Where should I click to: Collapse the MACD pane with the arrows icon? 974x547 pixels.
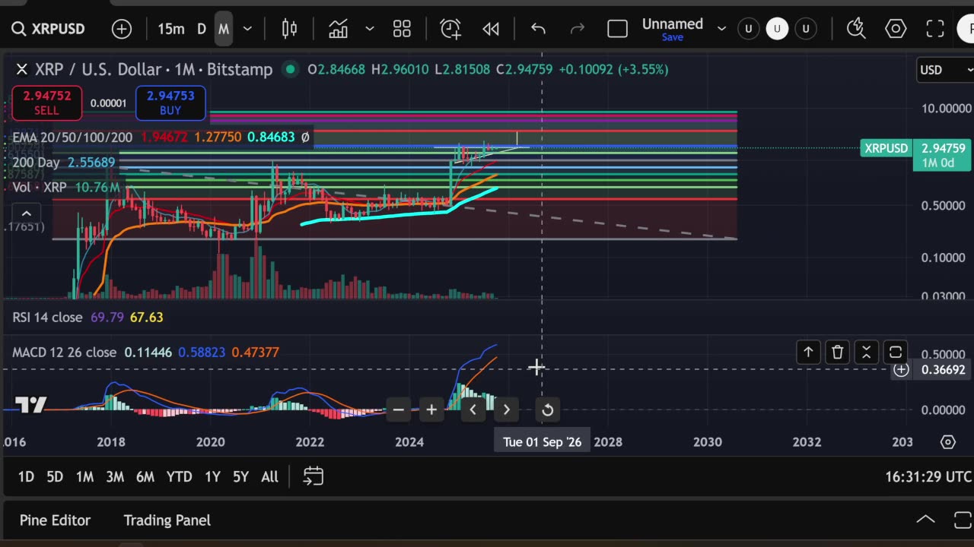[866, 352]
